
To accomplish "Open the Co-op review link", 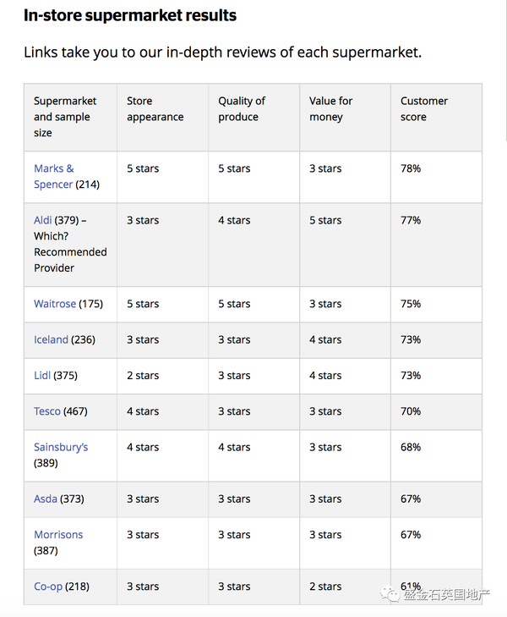I will [48, 587].
